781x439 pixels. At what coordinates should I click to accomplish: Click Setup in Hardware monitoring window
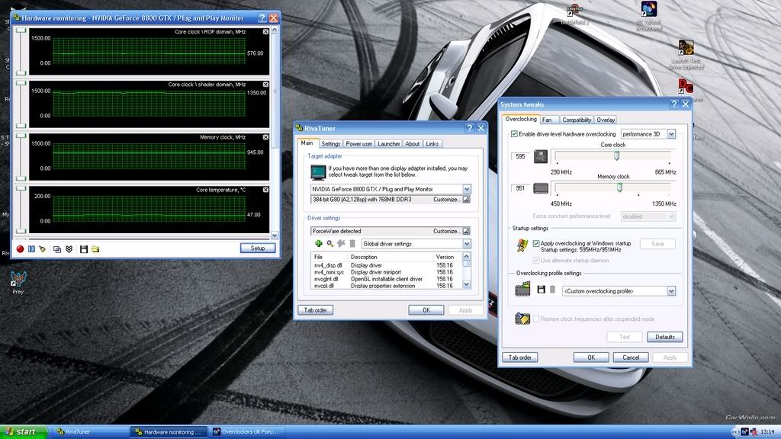[x=258, y=248]
